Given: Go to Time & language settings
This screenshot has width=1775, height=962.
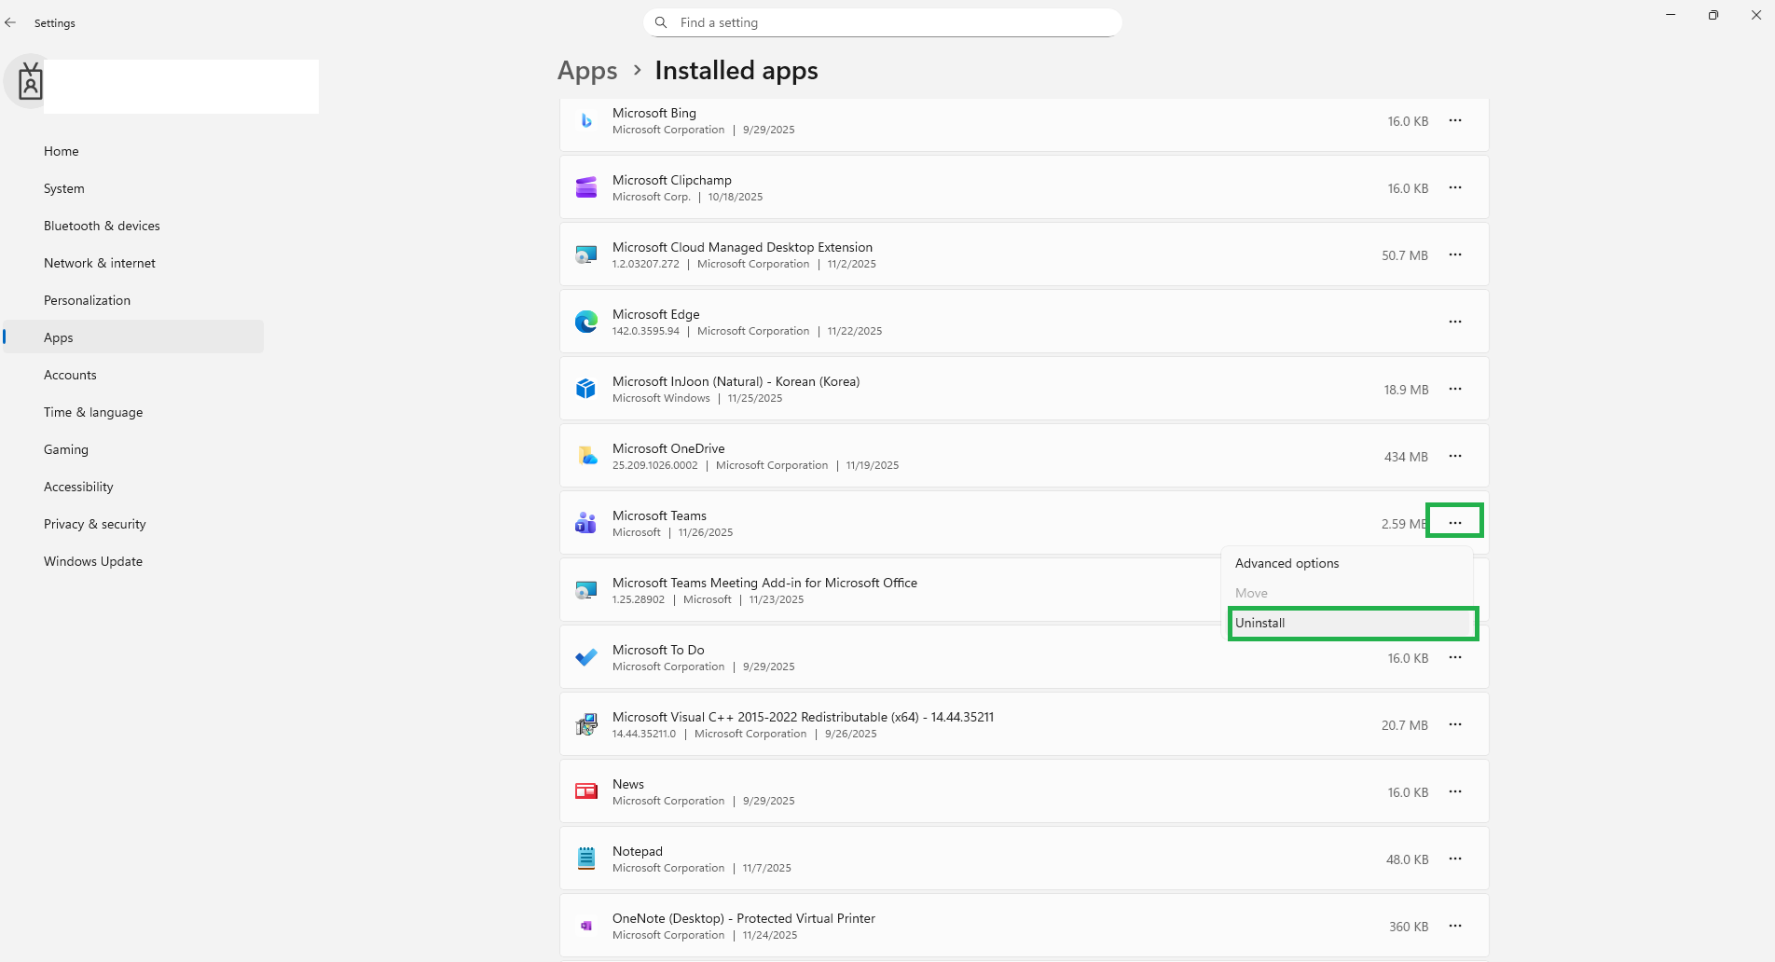Looking at the screenshot, I should (x=133, y=412).
